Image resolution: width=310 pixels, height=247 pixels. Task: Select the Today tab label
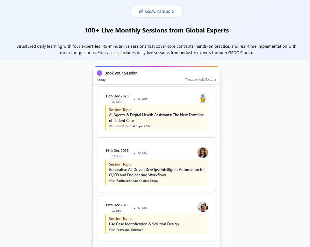pyautogui.click(x=101, y=80)
